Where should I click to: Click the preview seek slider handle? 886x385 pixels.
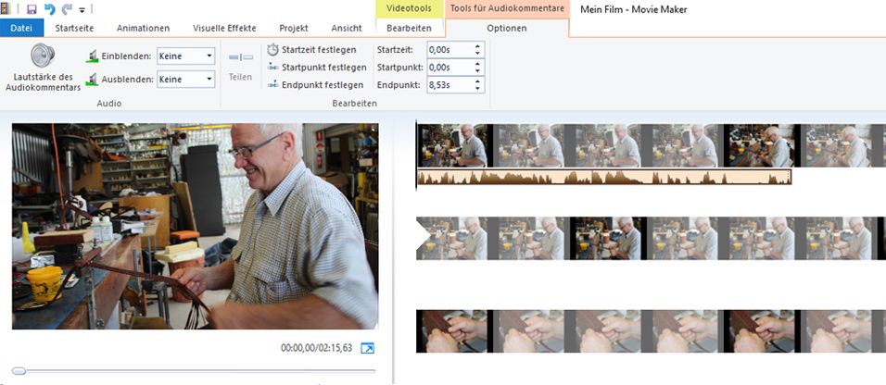tap(19, 371)
